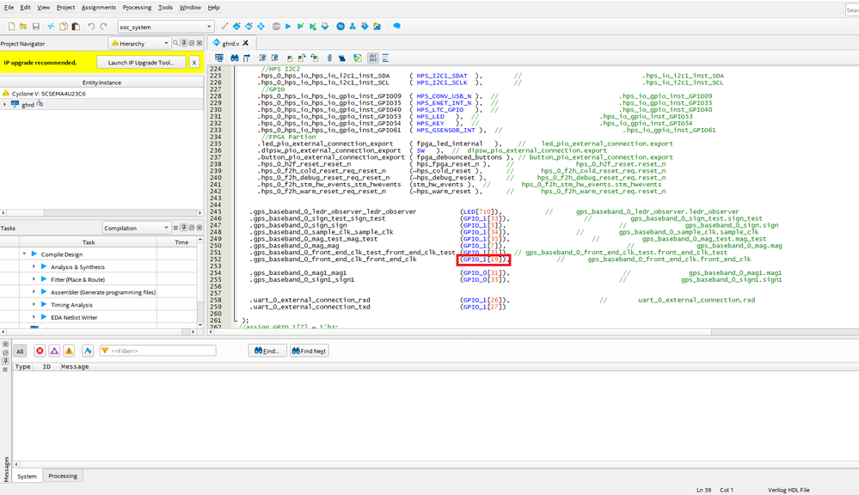Click the Launch IP Upgrade Tool button
This screenshot has height=495, width=859.
coord(140,63)
